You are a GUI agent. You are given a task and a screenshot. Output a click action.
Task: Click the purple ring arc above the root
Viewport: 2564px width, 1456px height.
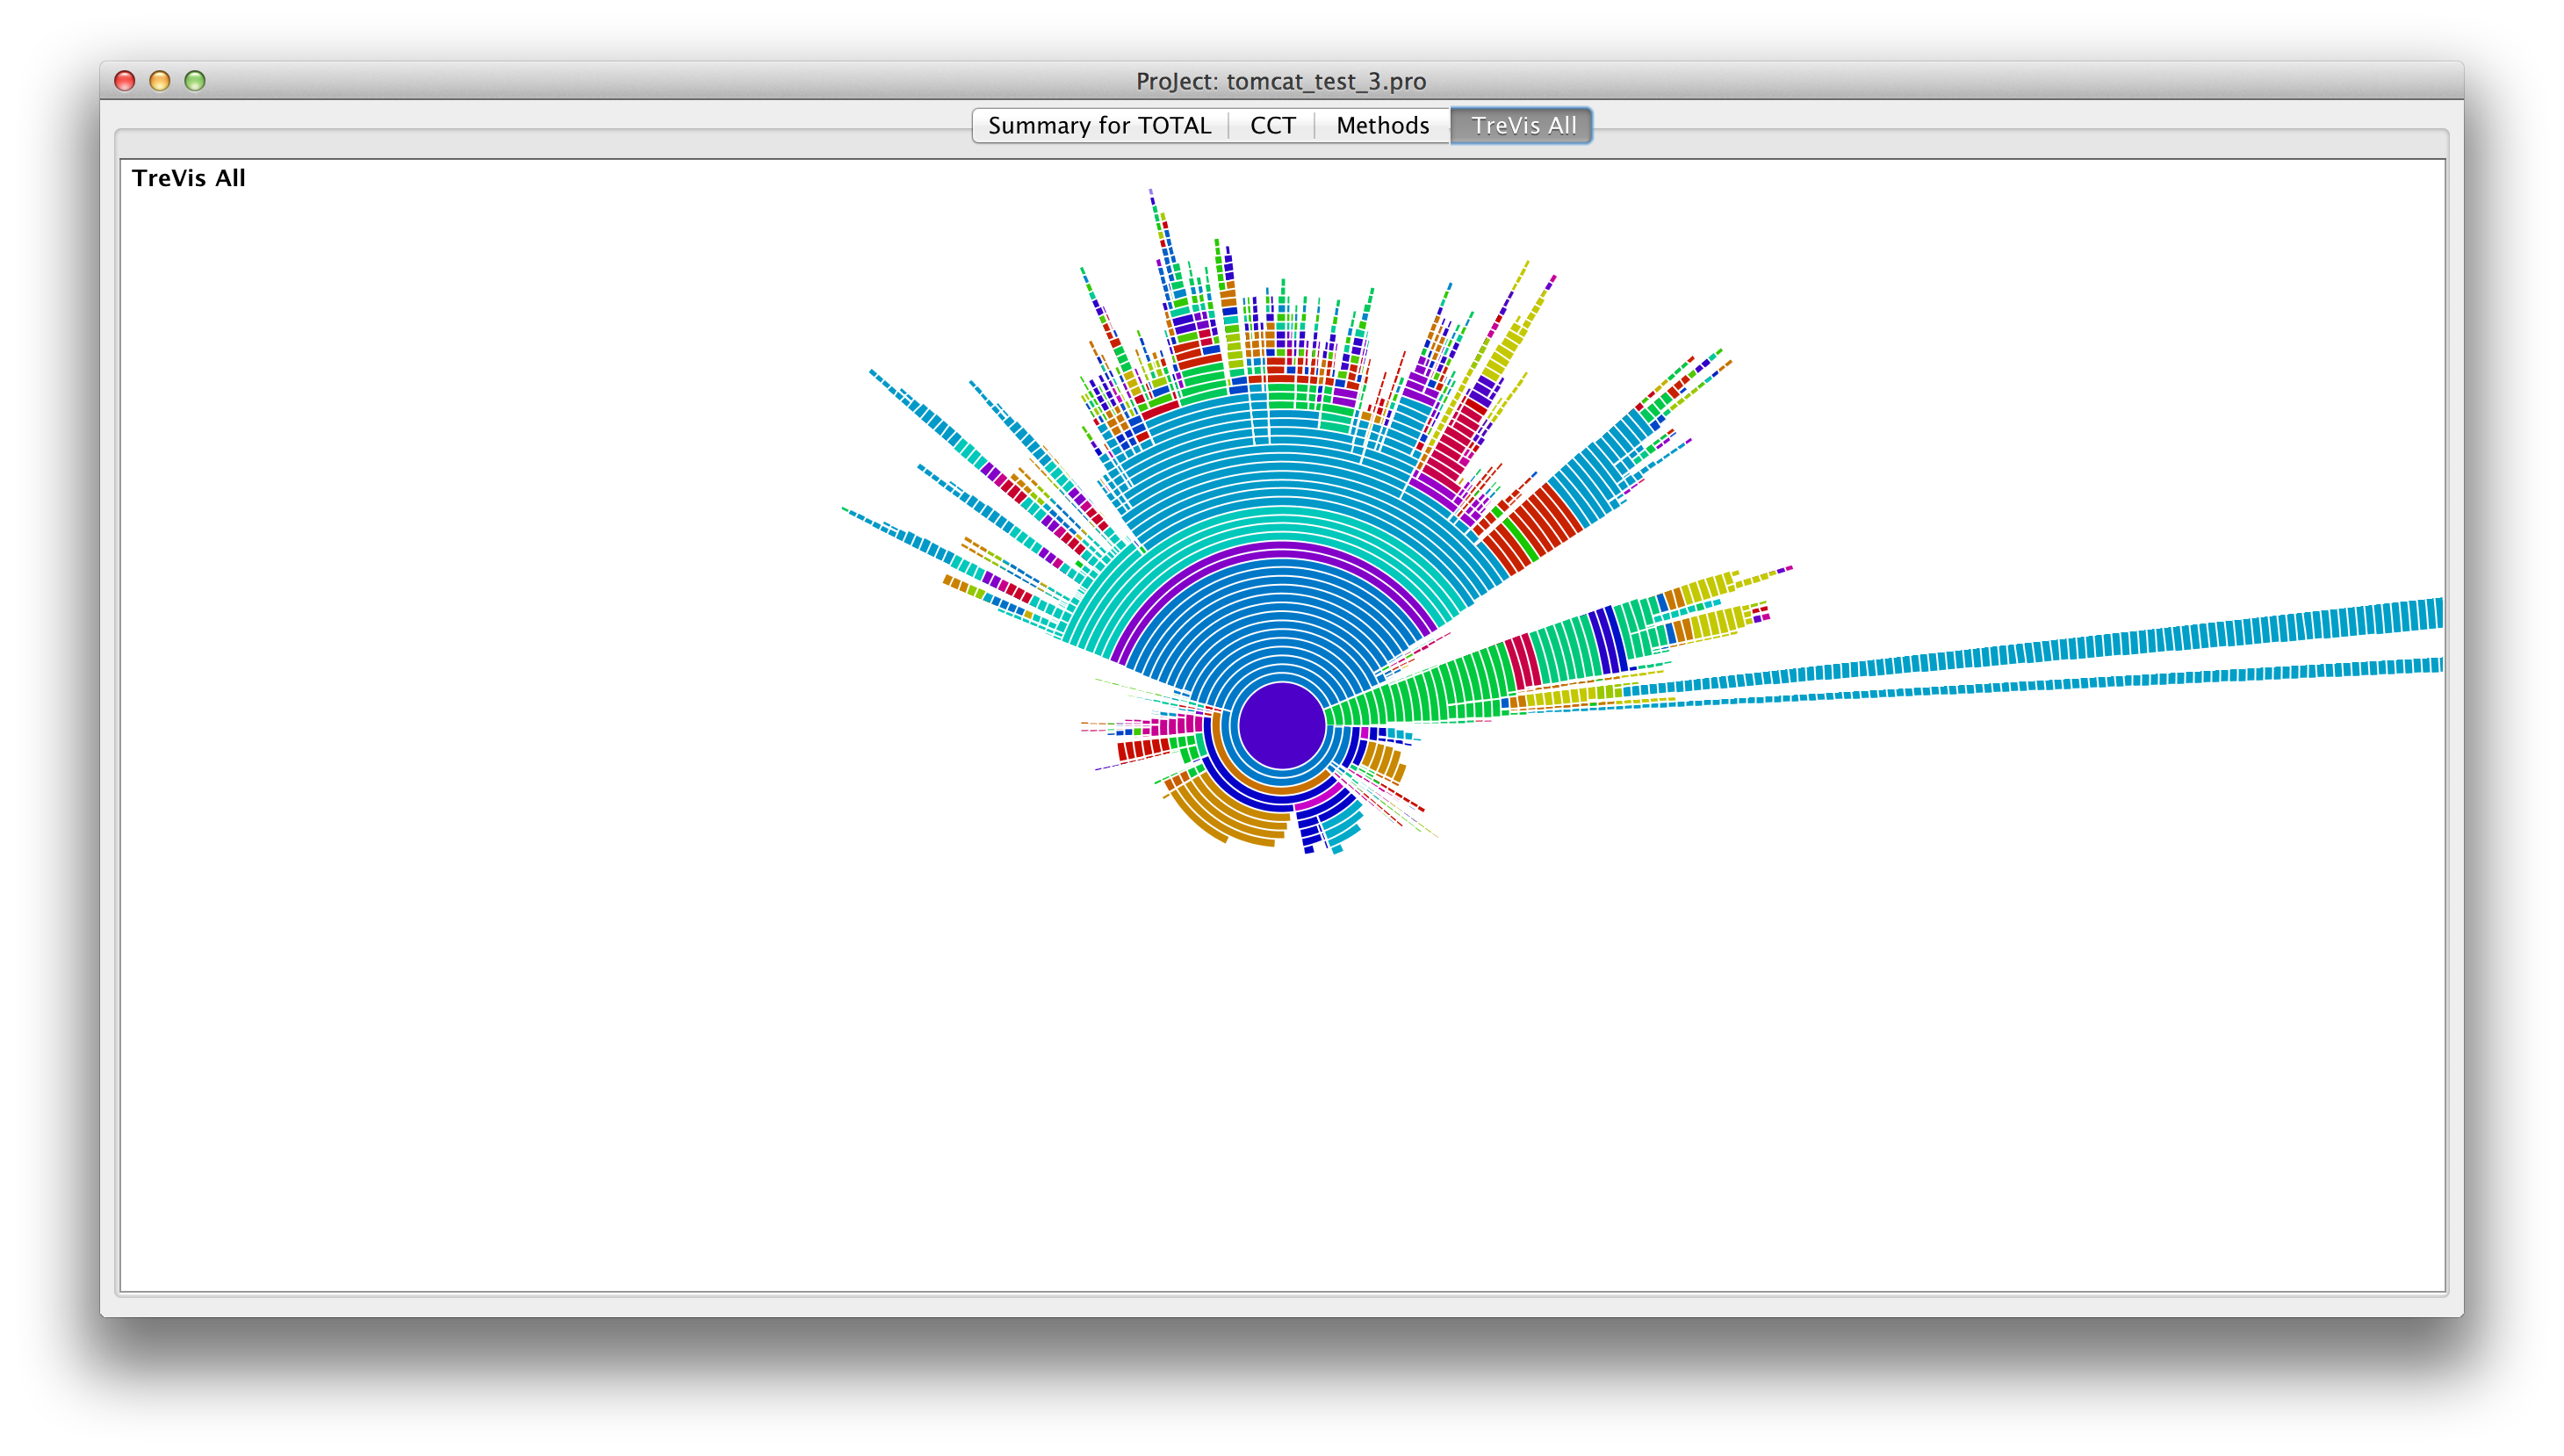point(1281,547)
